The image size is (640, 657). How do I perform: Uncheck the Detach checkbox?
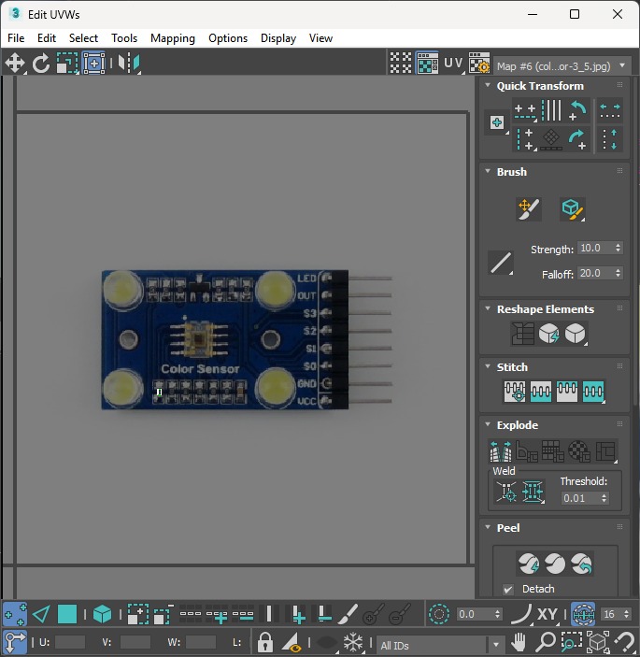[508, 589]
